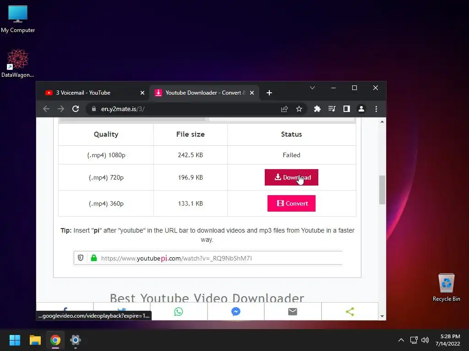
Task: Open Settings gear from the taskbar
Action: click(x=76, y=340)
